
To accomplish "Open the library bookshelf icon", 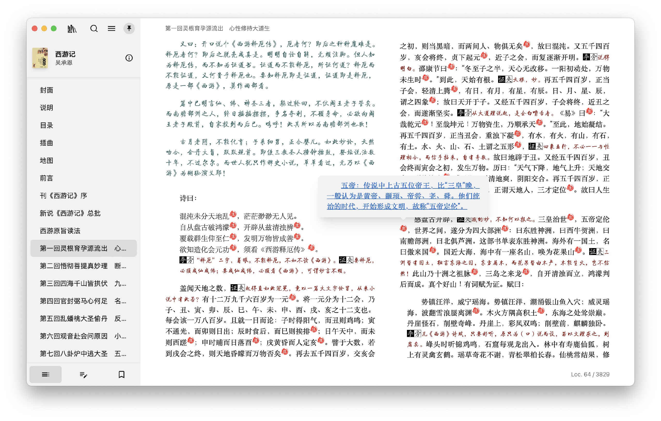I will (72, 29).
